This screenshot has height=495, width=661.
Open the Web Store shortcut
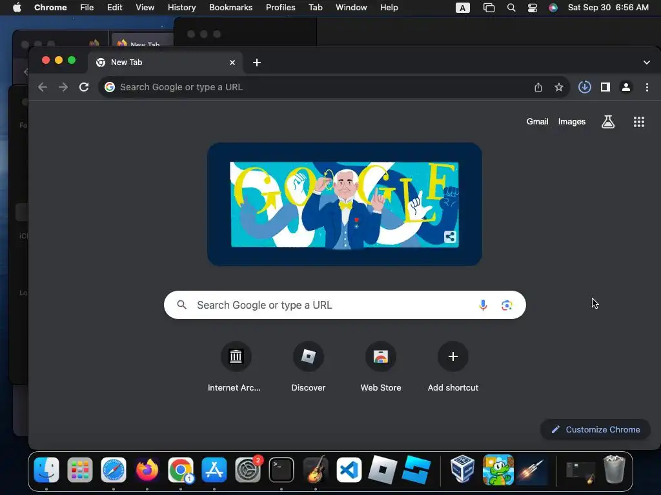(x=381, y=367)
